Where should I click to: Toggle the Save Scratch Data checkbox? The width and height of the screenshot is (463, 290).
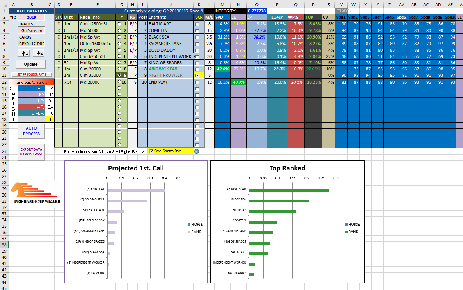pos(151,151)
